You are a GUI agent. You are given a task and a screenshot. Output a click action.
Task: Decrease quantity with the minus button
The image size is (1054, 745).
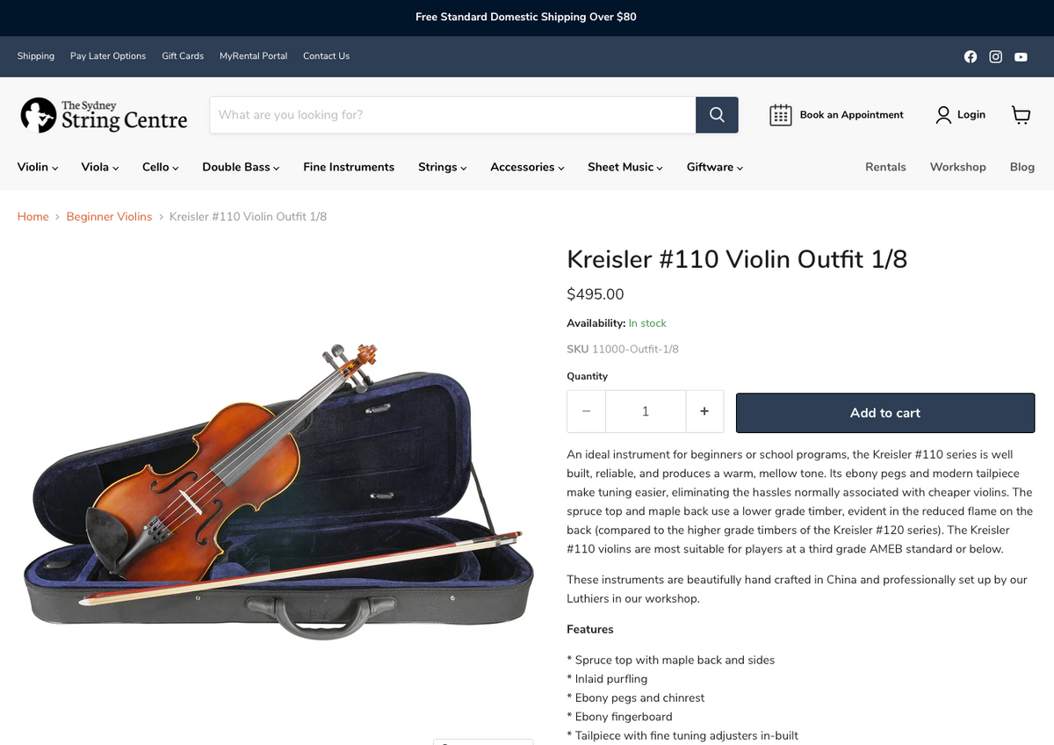(x=587, y=411)
